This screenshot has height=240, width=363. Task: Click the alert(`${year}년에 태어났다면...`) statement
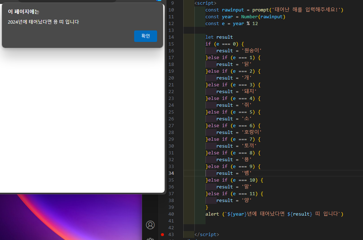(274, 214)
